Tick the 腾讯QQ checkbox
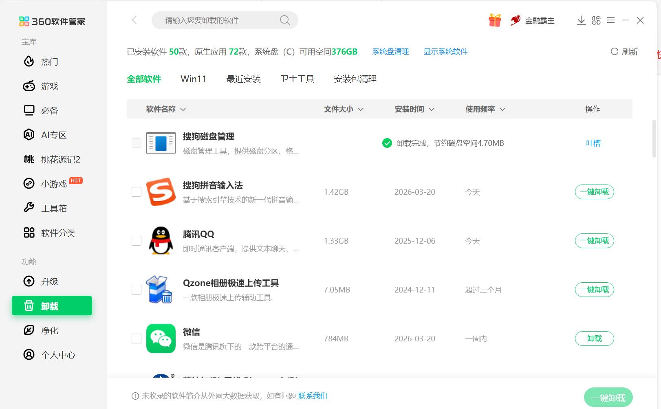 (137, 241)
